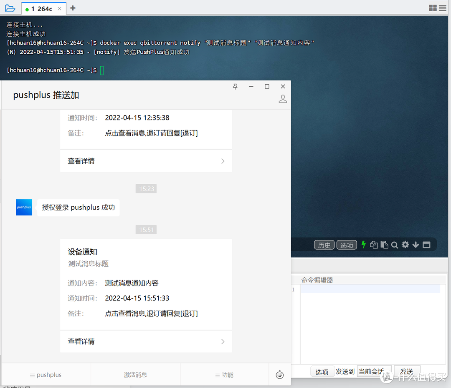Click the terminal prompt cursor line
This screenshot has width=451, height=388.
tap(55, 70)
